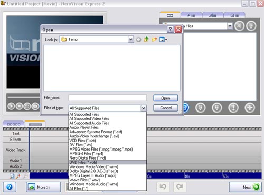The height and width of the screenshot is (195, 264).
Task: Select "All Supported Audio Files" option
Action: tap(108, 123)
